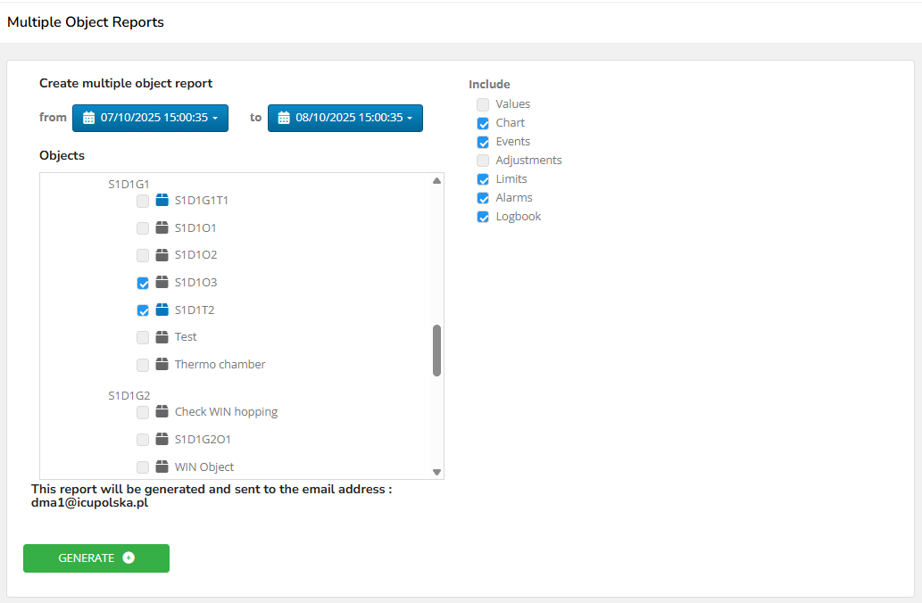Open the to date dropdown arrow
Screen dimensions: 922x603
pos(410,118)
